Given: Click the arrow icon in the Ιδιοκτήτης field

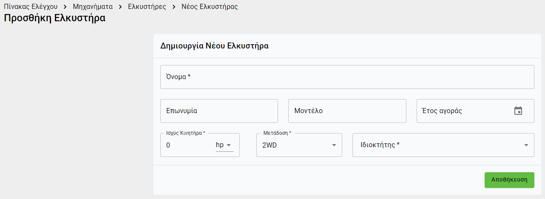Looking at the screenshot, I should tap(526, 145).
